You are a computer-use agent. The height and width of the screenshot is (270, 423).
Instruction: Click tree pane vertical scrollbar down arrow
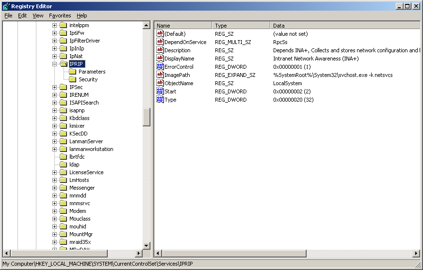(146, 245)
